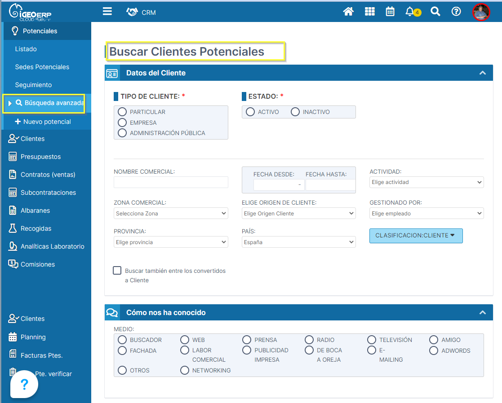The image size is (502, 403).
Task: Open the Zona Comercial dropdown
Action: pyautogui.click(x=171, y=214)
